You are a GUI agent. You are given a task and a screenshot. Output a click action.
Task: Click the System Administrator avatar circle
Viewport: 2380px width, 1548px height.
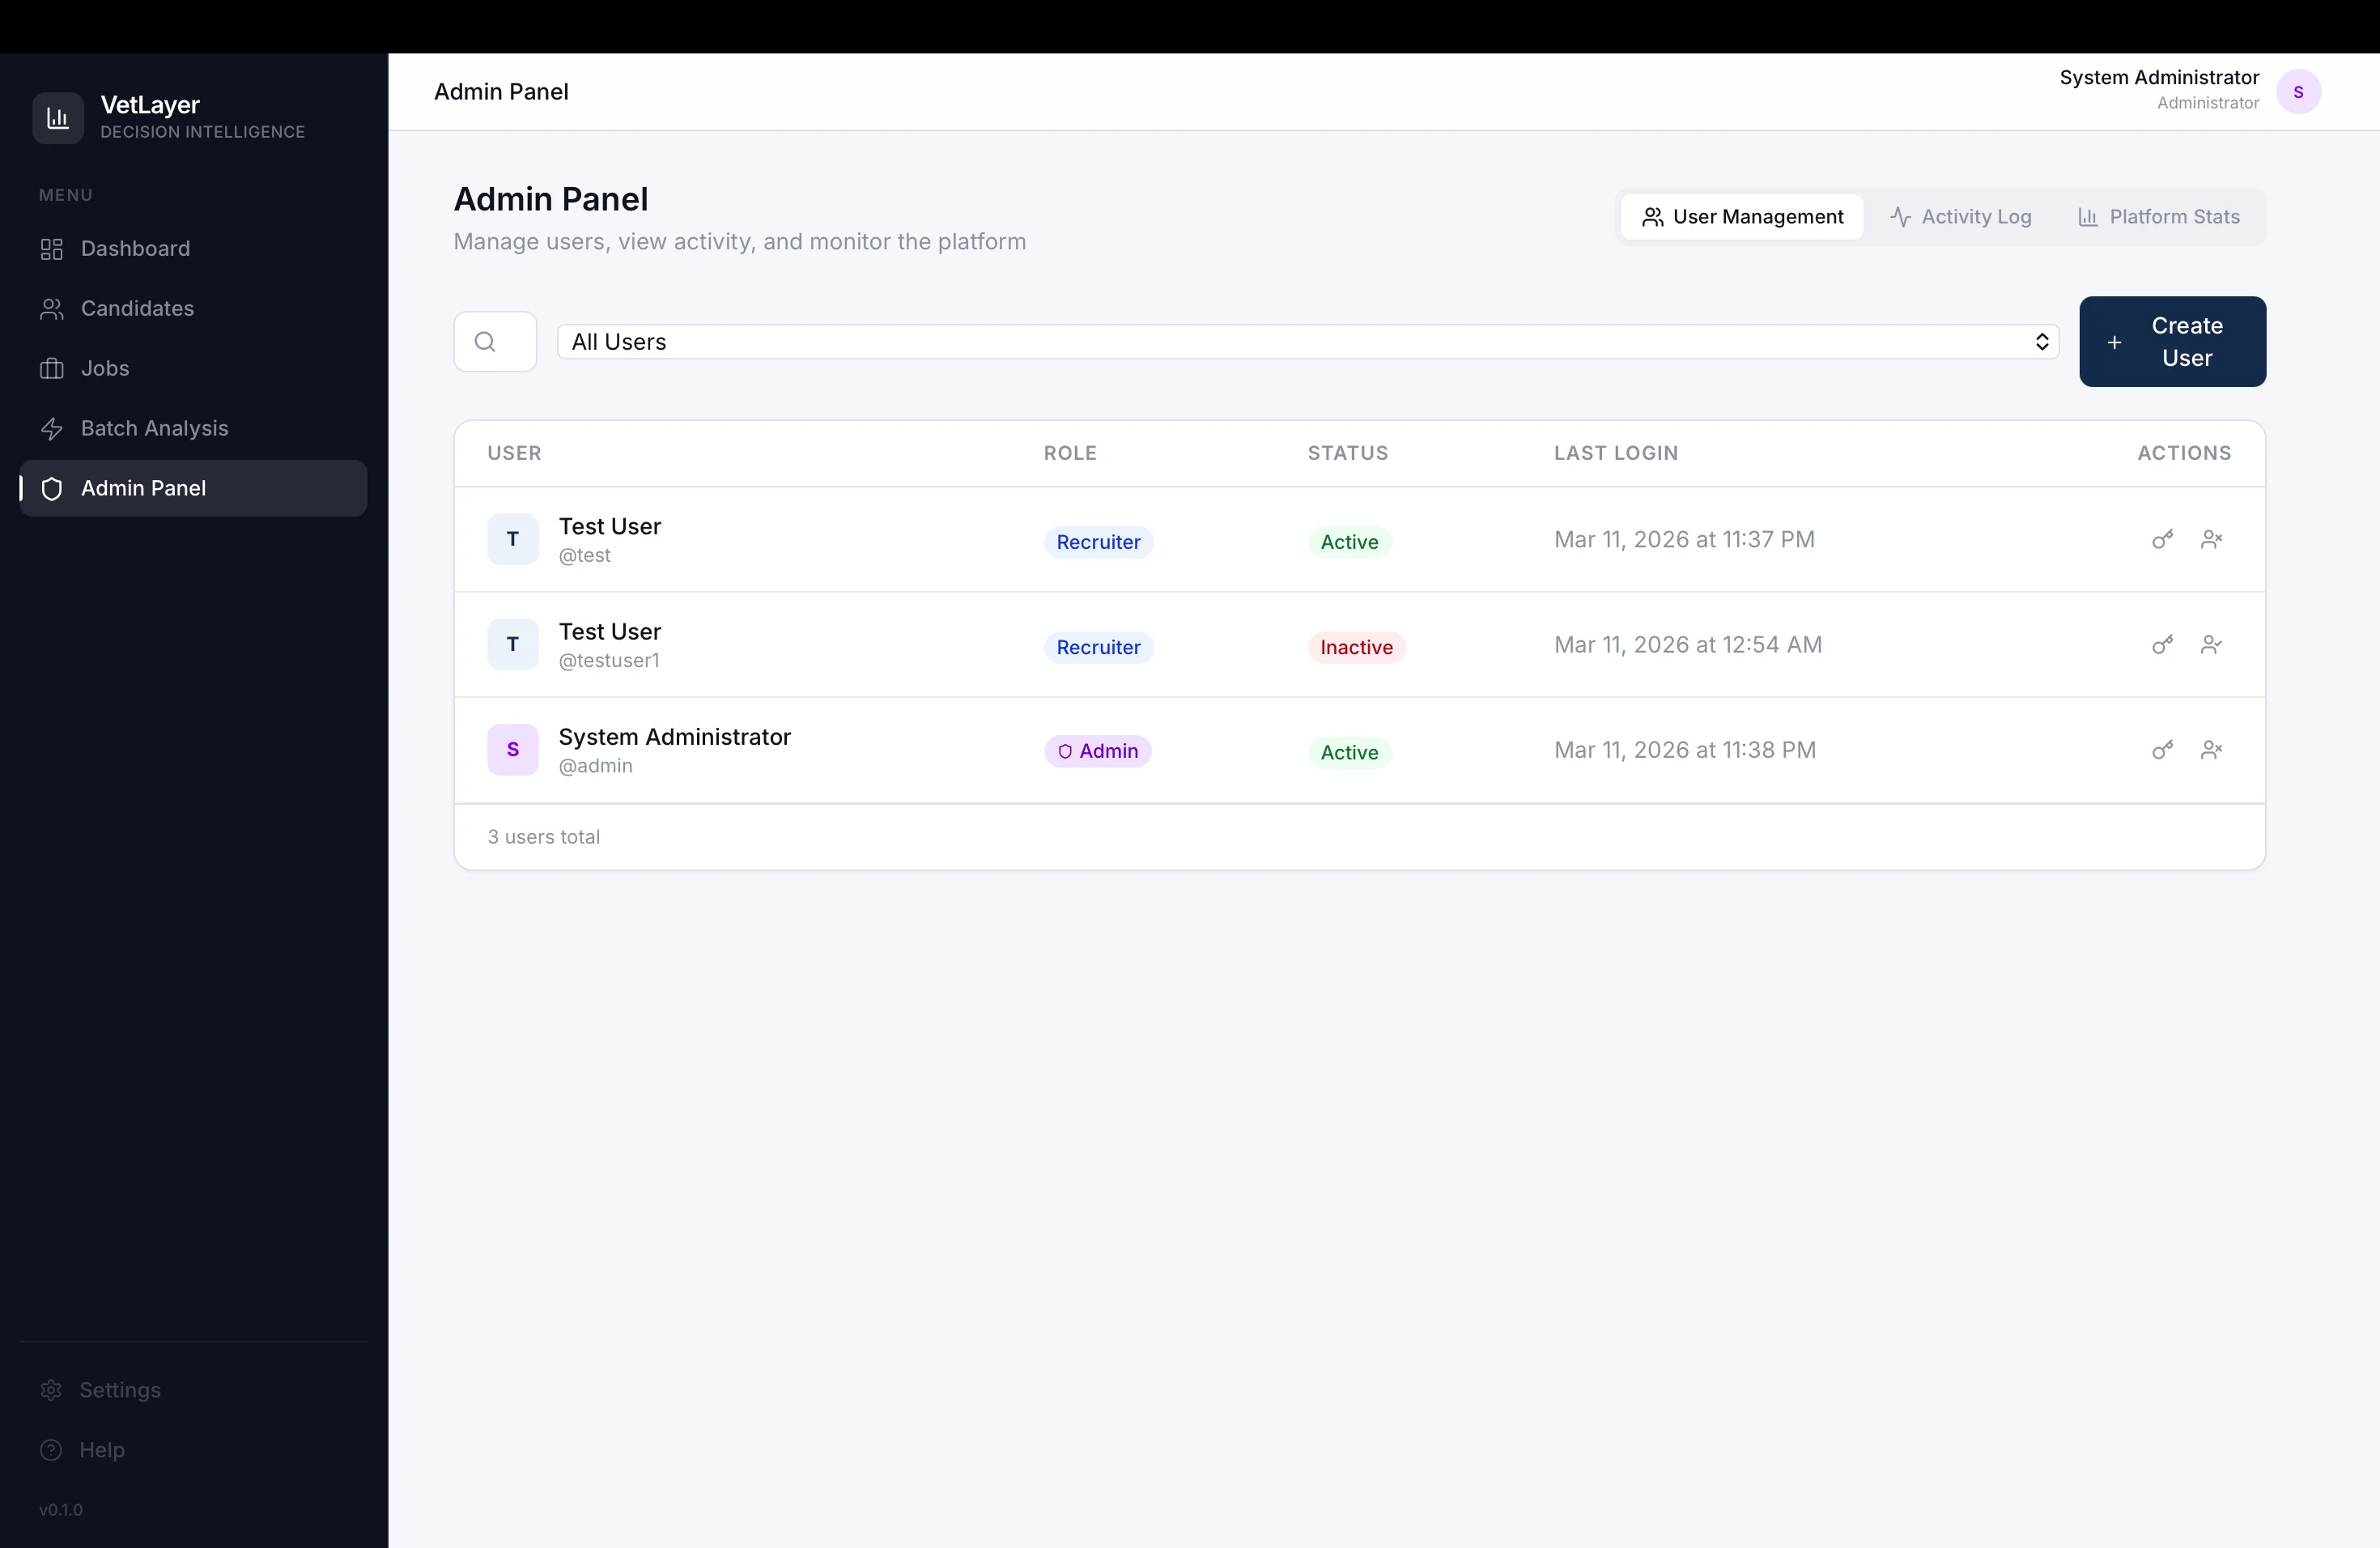tap(2300, 91)
